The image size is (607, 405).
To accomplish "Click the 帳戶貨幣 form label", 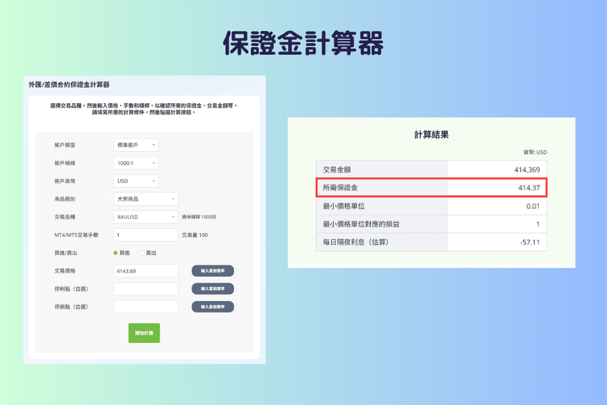I will pos(65,181).
